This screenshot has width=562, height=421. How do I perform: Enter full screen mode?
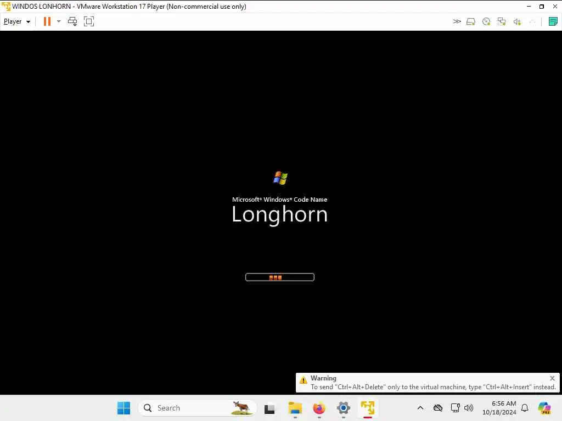[x=89, y=21]
